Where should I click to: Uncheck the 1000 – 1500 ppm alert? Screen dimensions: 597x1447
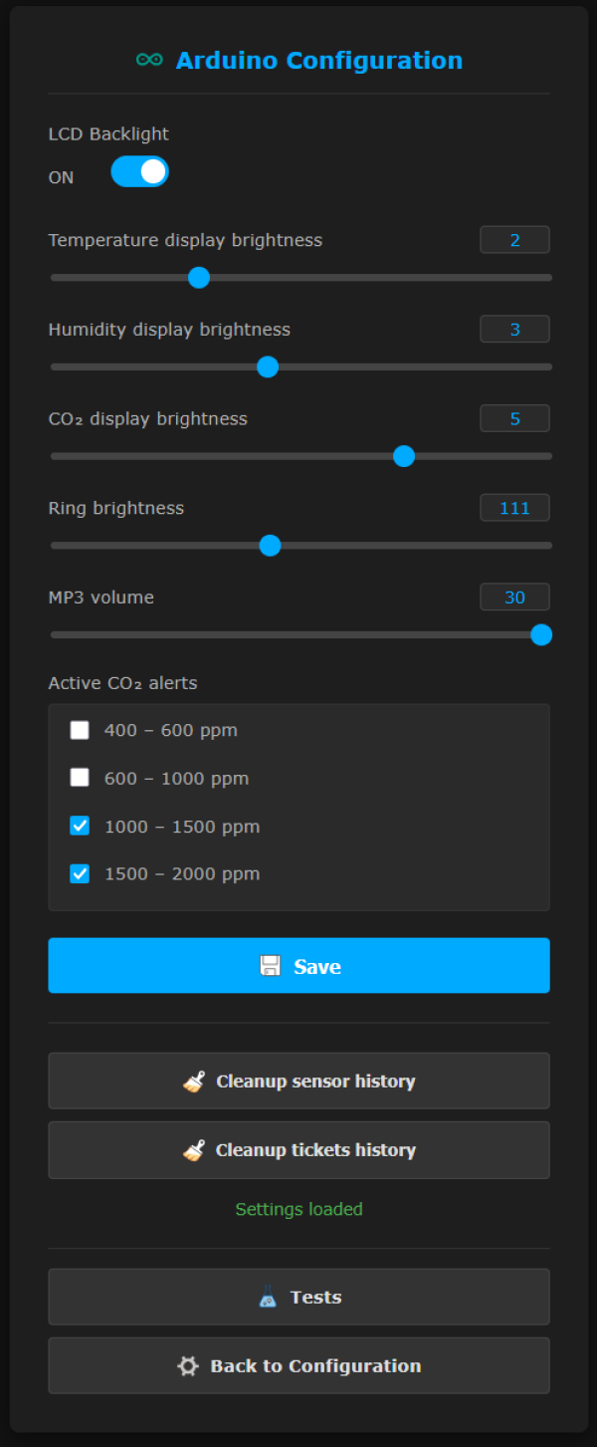click(x=80, y=827)
